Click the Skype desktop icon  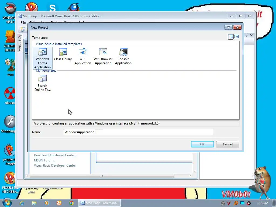pyautogui.click(x=53, y=7)
